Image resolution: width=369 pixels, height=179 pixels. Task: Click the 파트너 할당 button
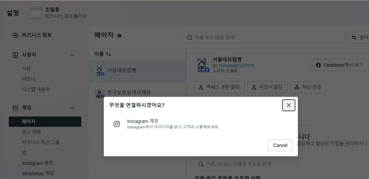point(267,87)
